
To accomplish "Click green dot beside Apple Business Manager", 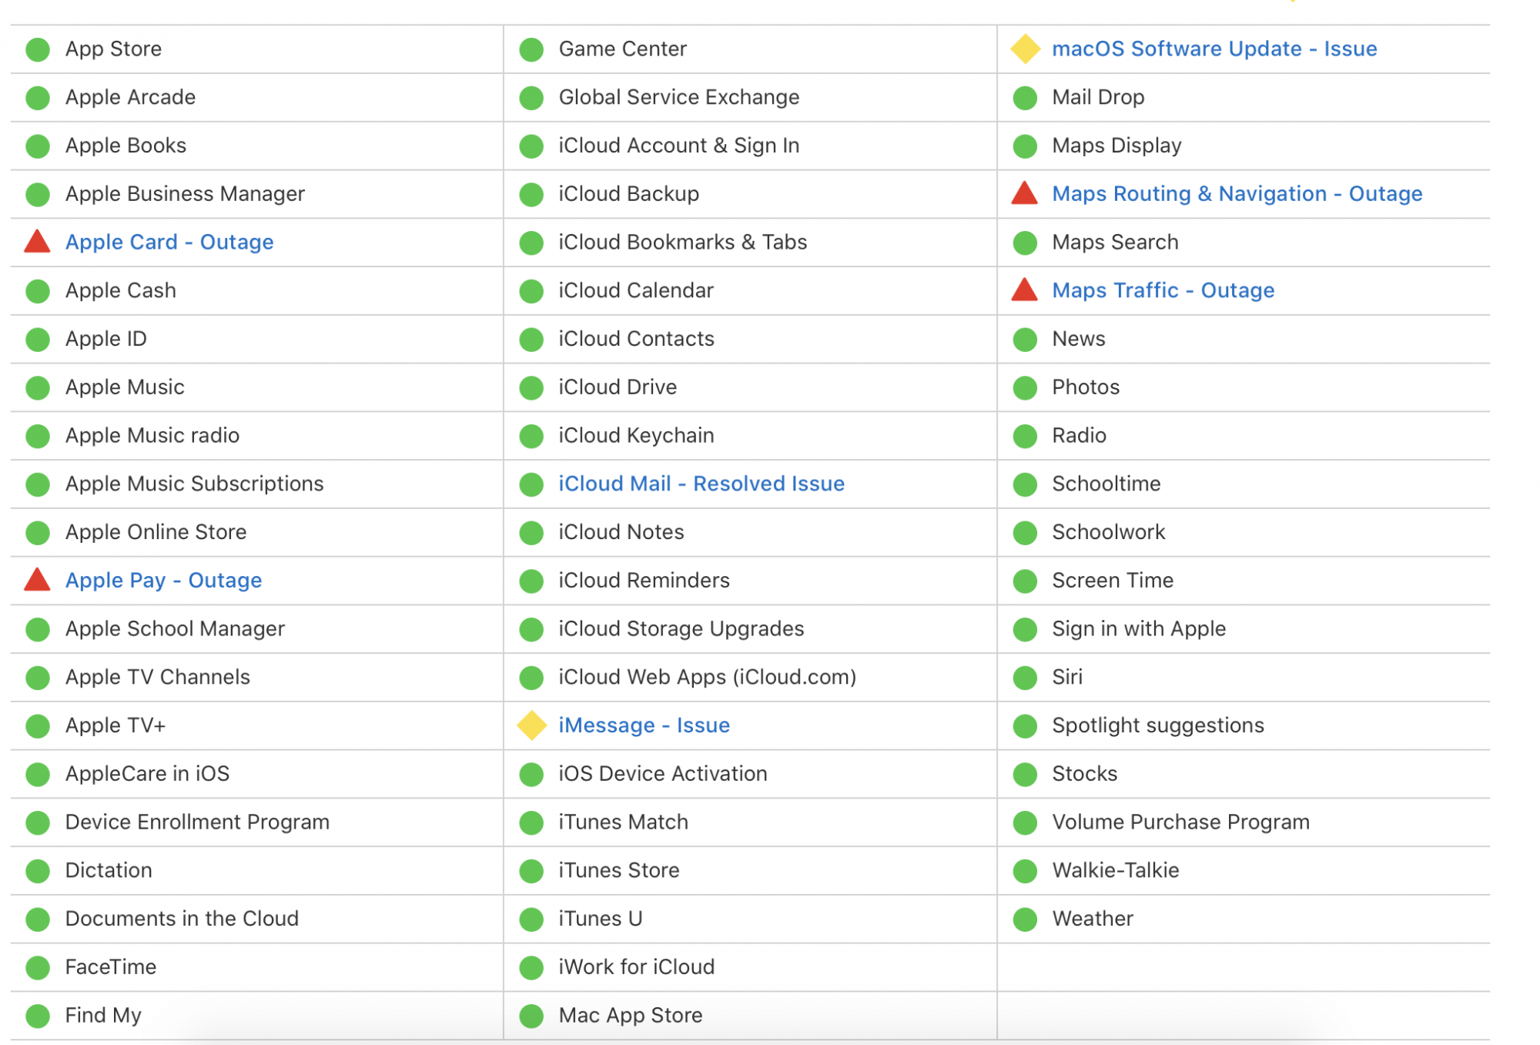I will [x=38, y=194].
